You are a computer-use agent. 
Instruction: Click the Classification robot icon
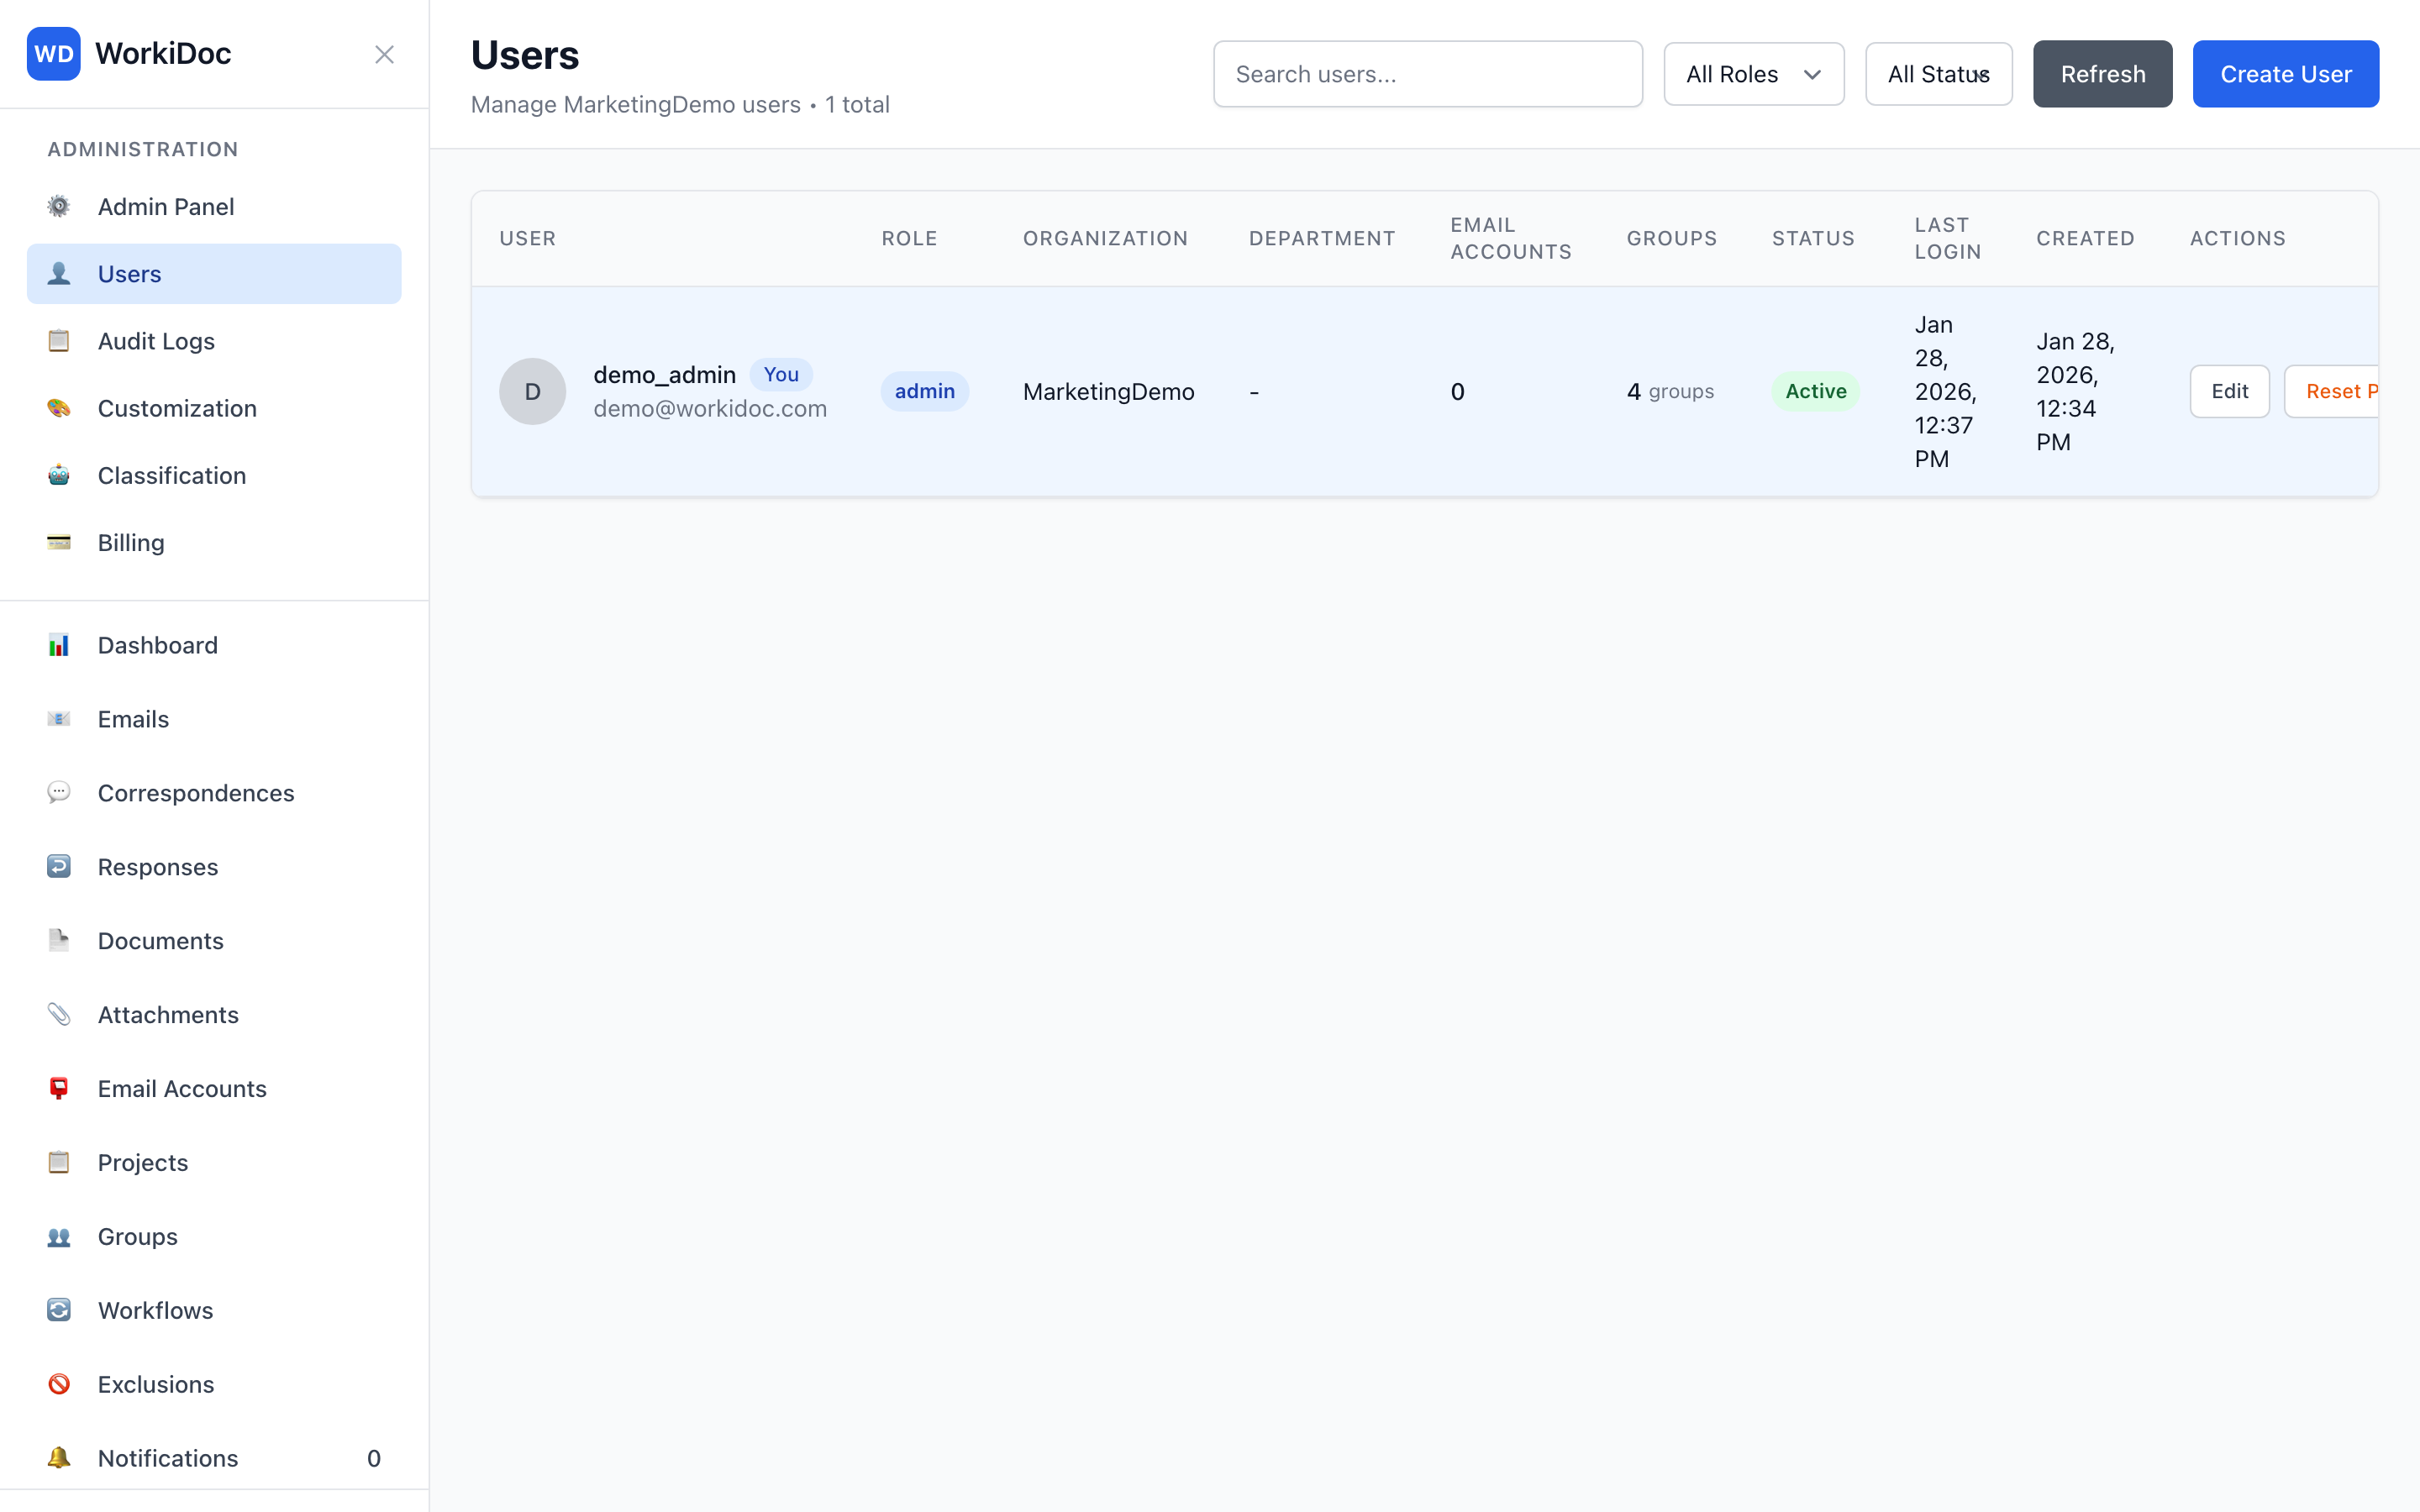(59, 475)
